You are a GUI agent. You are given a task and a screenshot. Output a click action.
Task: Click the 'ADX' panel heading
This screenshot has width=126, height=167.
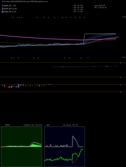(48, 125)
